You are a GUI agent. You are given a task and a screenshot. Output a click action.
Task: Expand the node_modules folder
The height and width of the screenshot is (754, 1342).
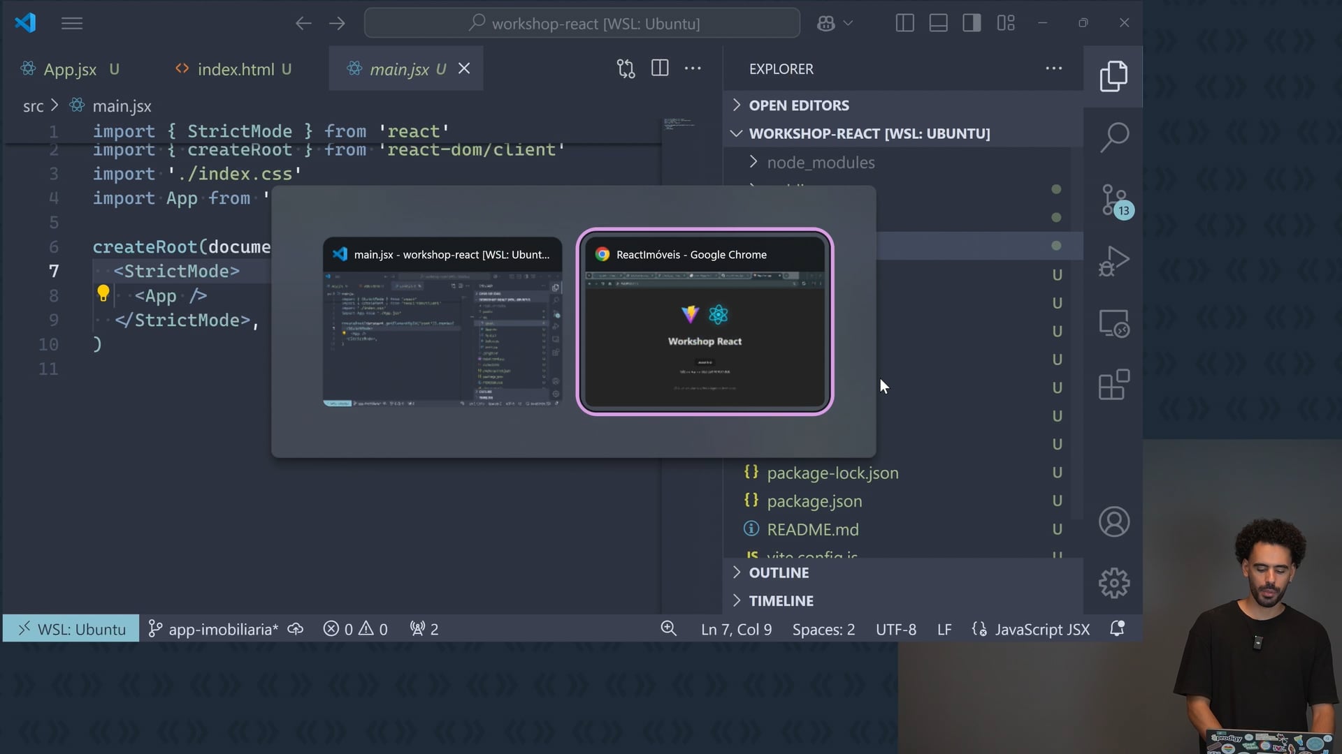coord(820,163)
